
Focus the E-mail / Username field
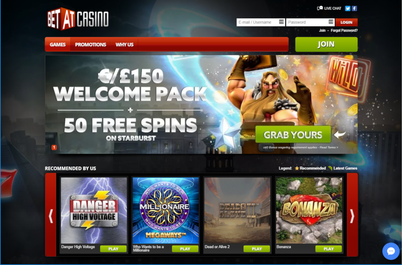(261, 22)
